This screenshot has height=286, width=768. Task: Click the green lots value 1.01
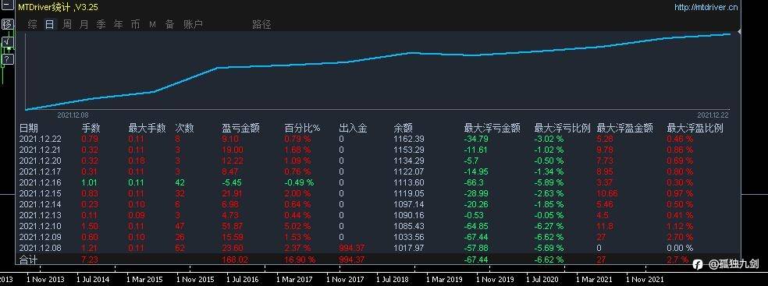pos(90,182)
